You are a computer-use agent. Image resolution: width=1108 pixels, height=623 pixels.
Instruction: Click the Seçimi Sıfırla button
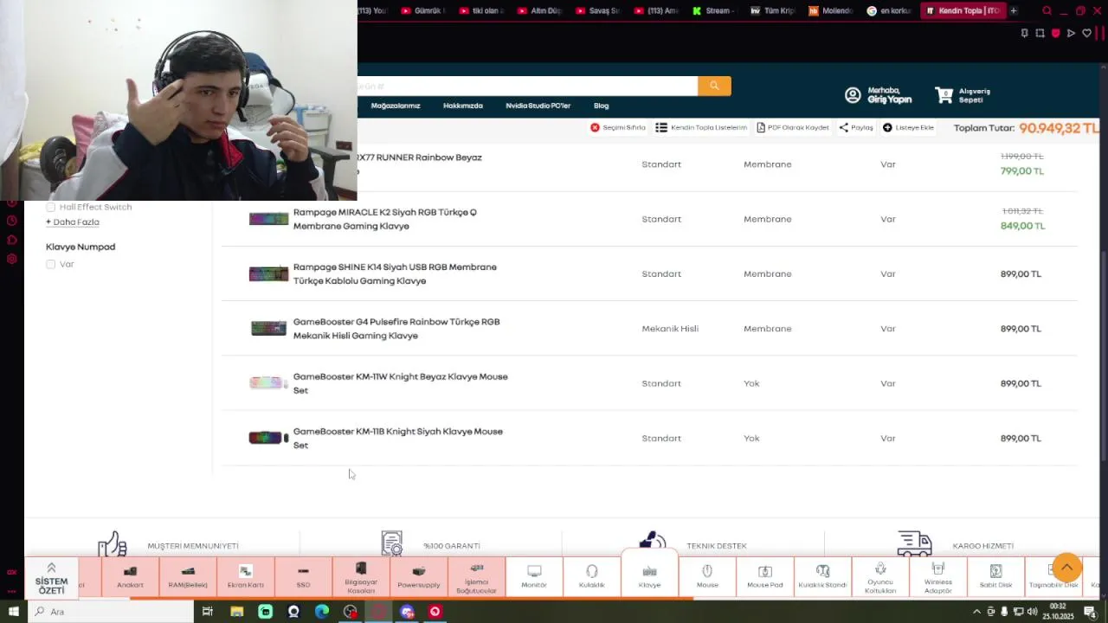click(618, 127)
